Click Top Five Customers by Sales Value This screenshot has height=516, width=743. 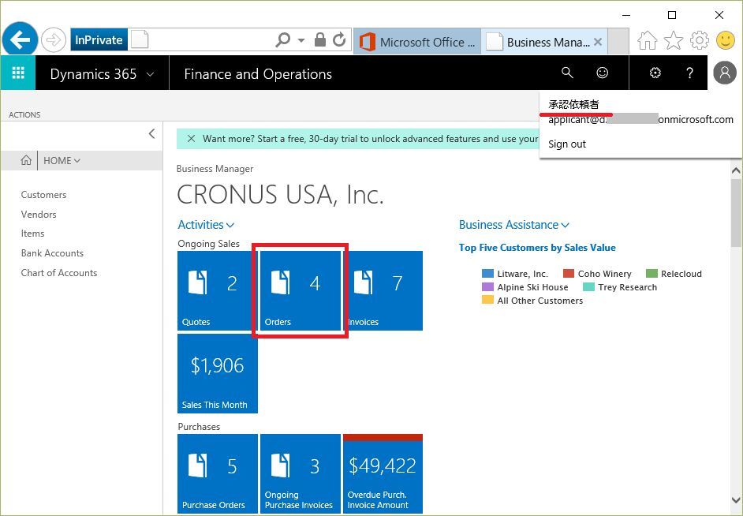tap(537, 247)
